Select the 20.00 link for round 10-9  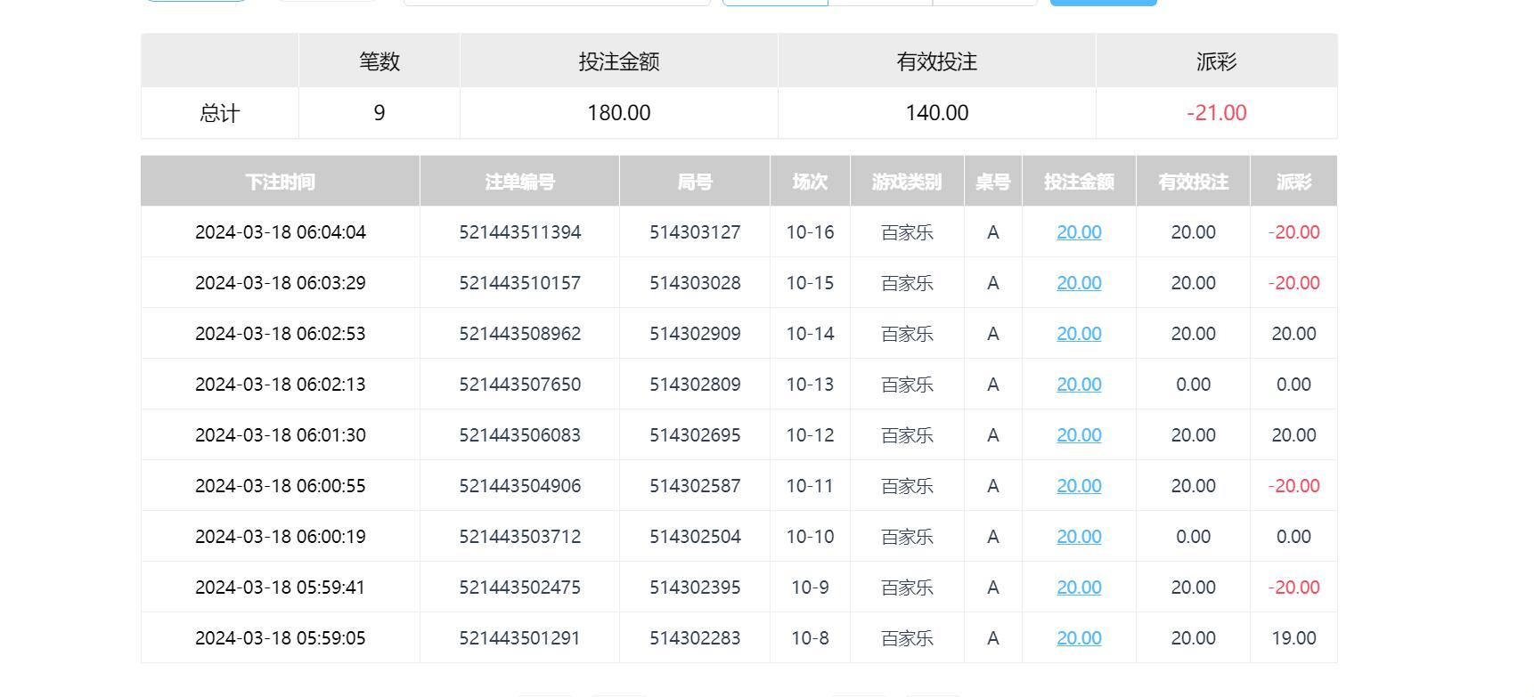click(1079, 588)
